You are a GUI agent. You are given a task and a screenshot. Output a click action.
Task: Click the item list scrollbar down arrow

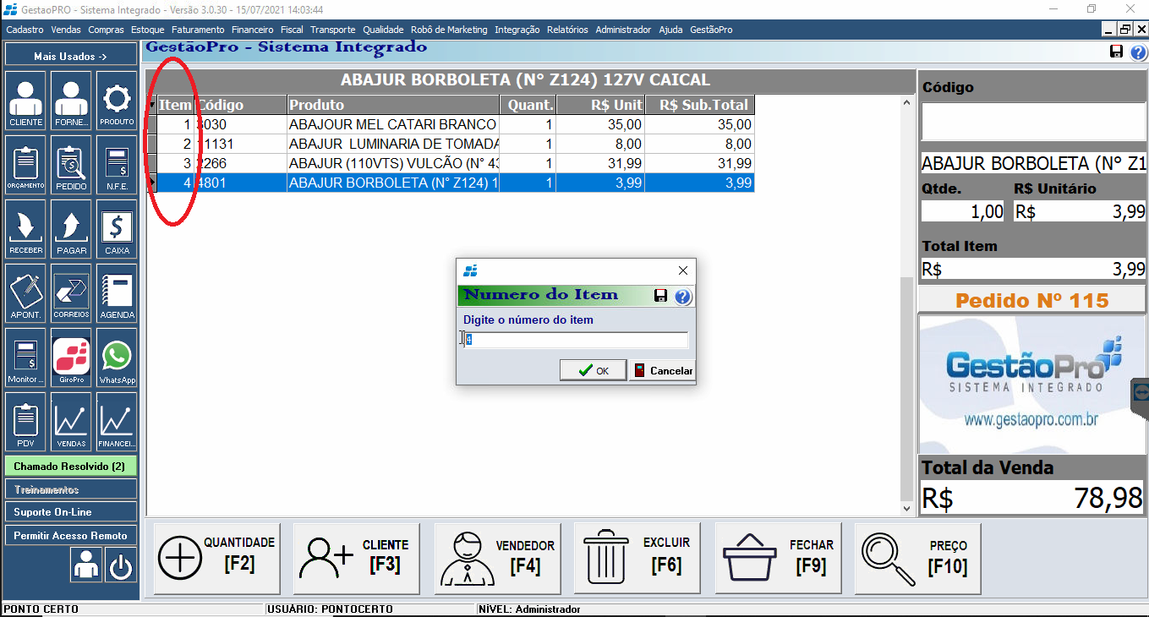907,510
